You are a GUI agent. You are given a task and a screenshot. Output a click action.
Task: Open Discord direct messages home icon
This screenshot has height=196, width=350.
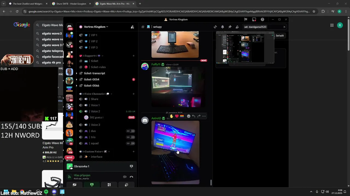click(x=69, y=27)
